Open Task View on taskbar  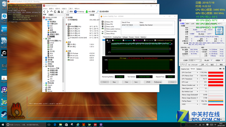(49, 125)
